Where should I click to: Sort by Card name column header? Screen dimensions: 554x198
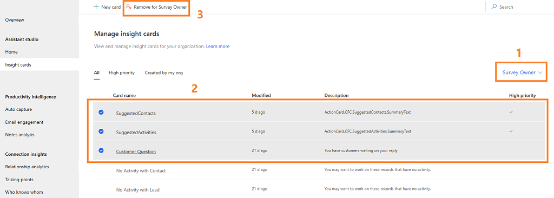tap(124, 95)
